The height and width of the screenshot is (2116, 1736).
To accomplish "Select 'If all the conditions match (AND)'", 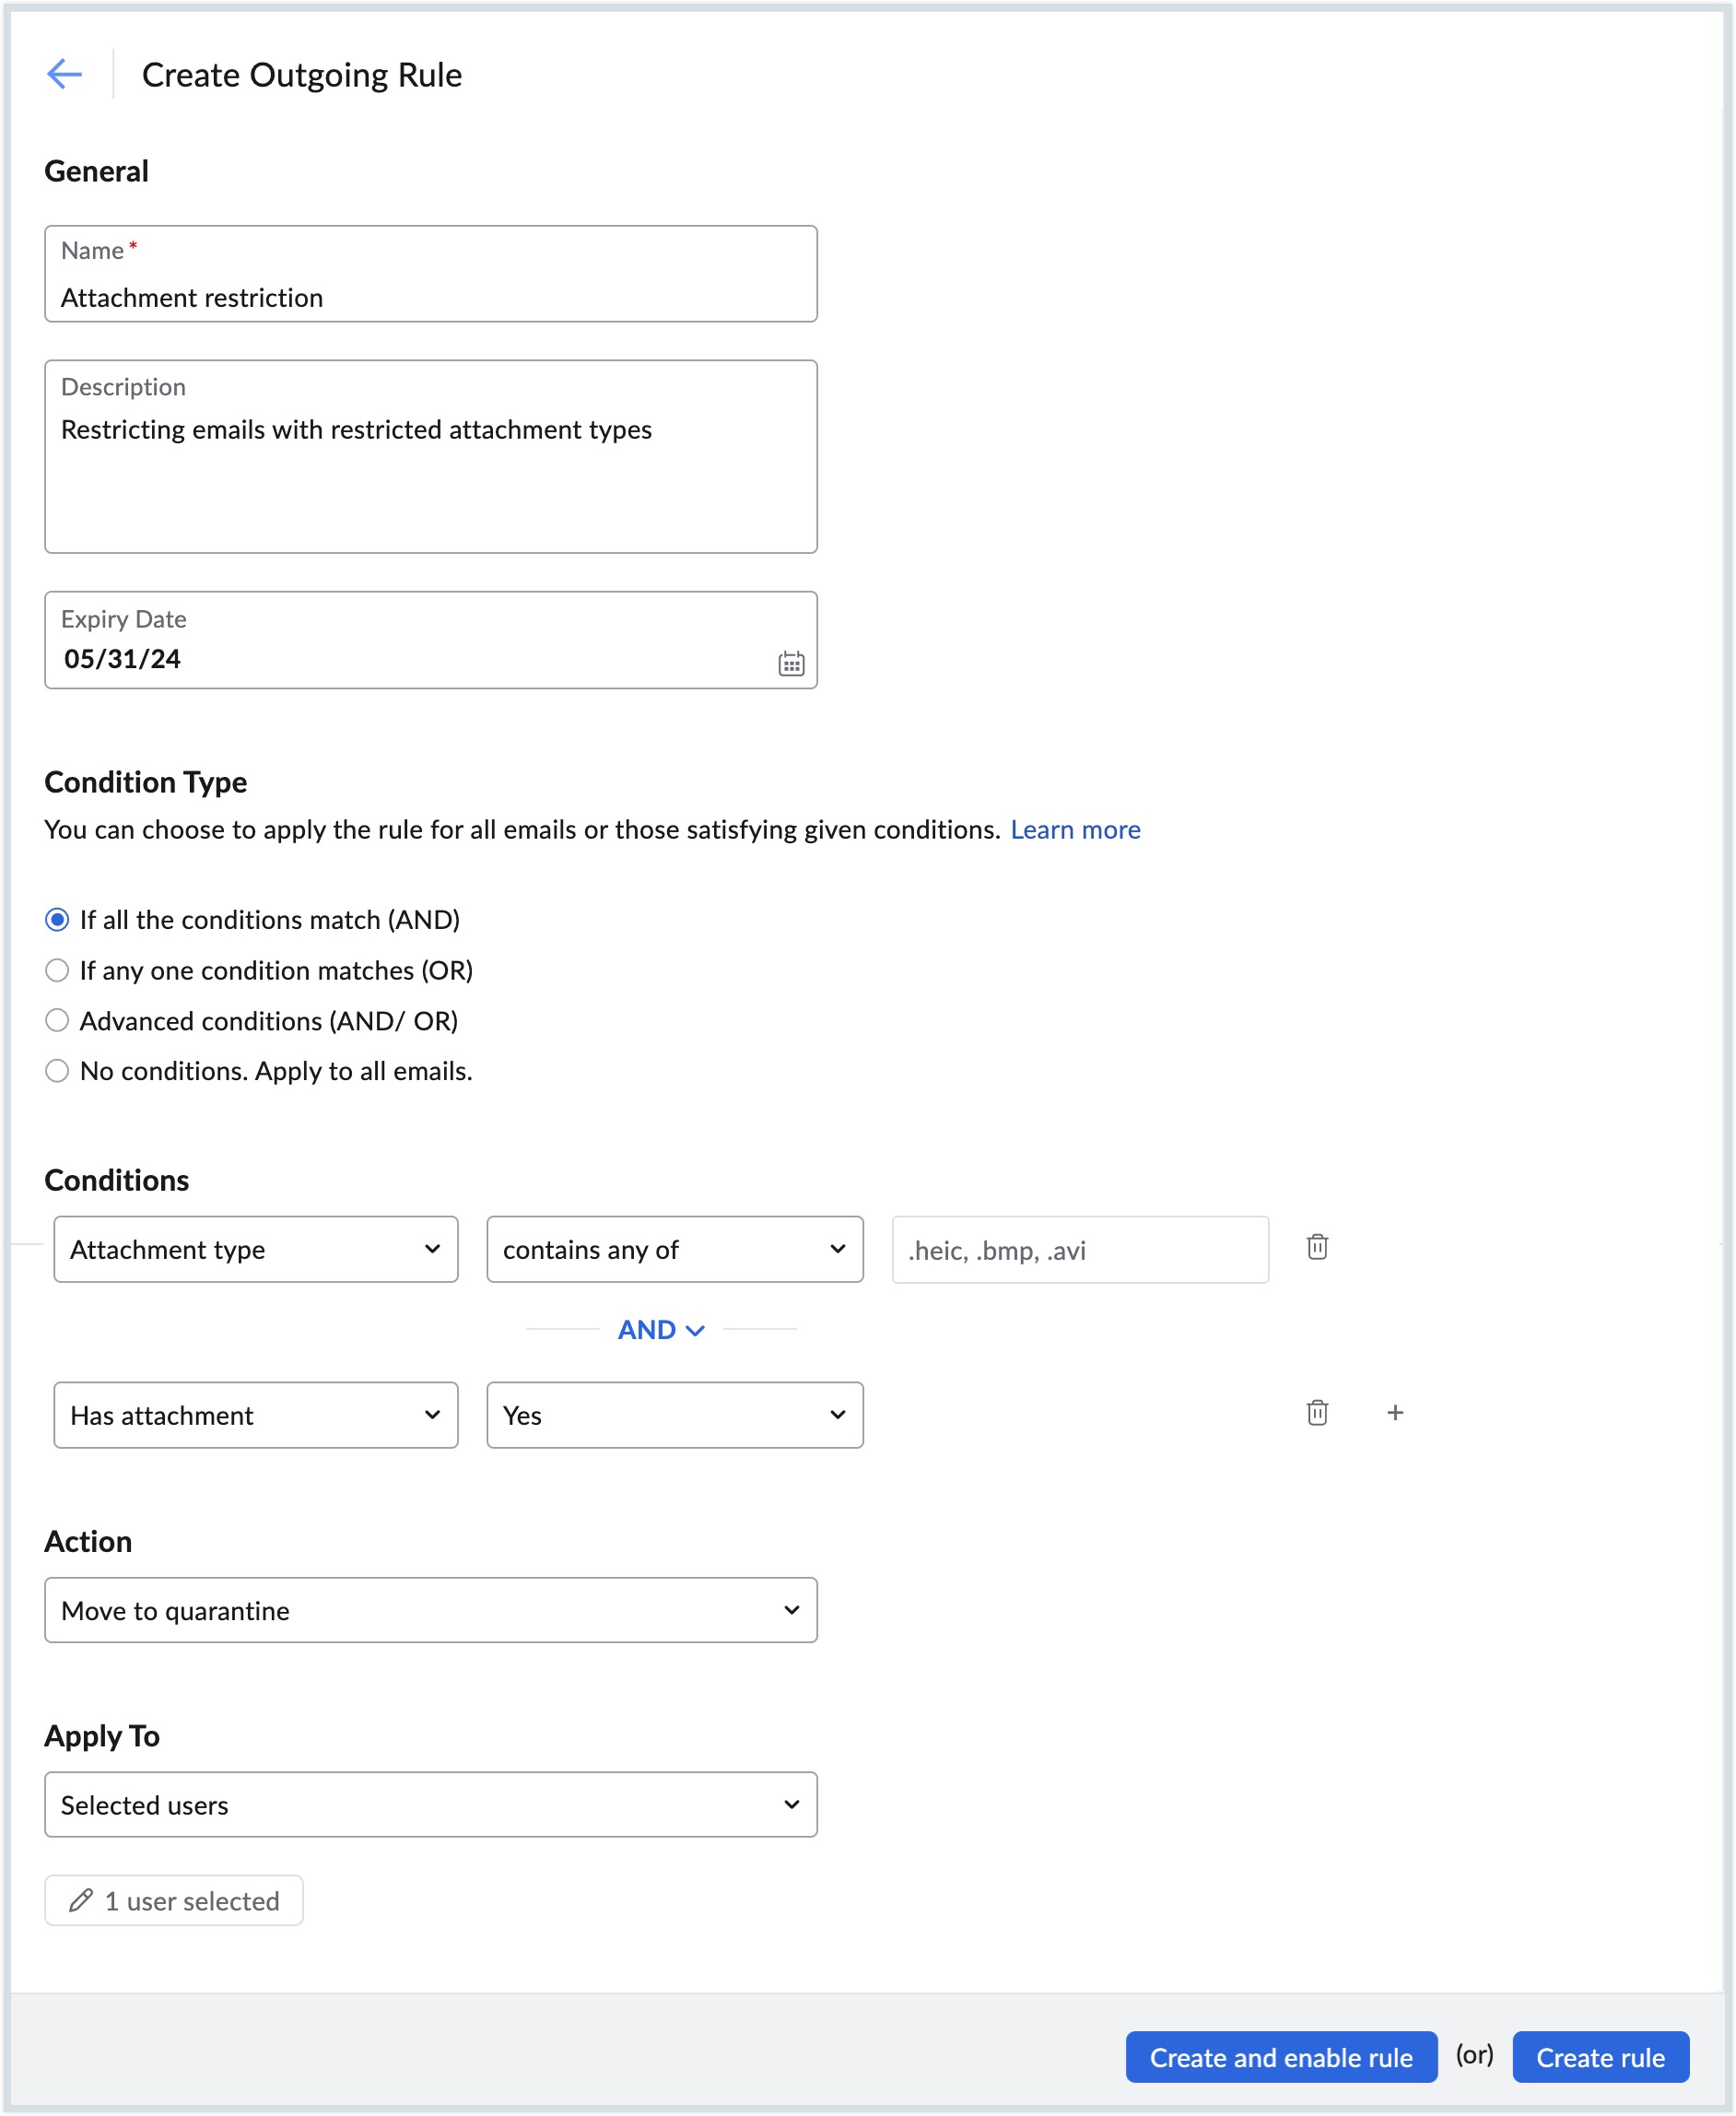I will pyautogui.click(x=58, y=919).
